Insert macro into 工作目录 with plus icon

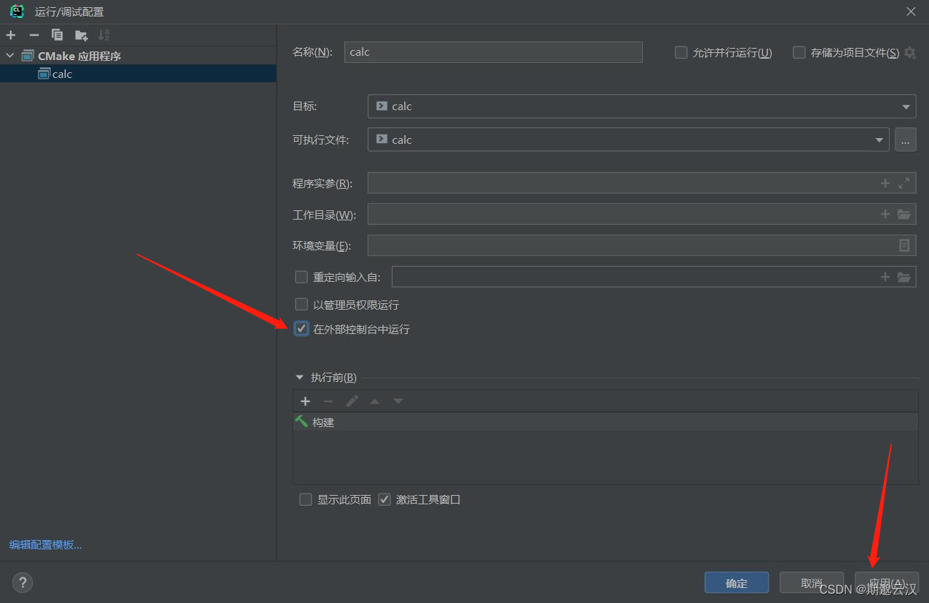click(x=885, y=215)
